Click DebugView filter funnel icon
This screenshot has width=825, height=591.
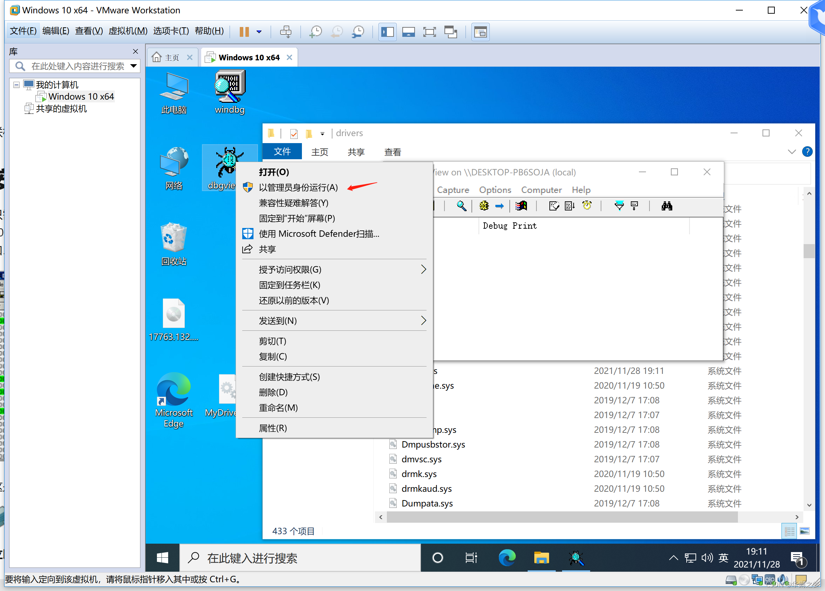[619, 206]
